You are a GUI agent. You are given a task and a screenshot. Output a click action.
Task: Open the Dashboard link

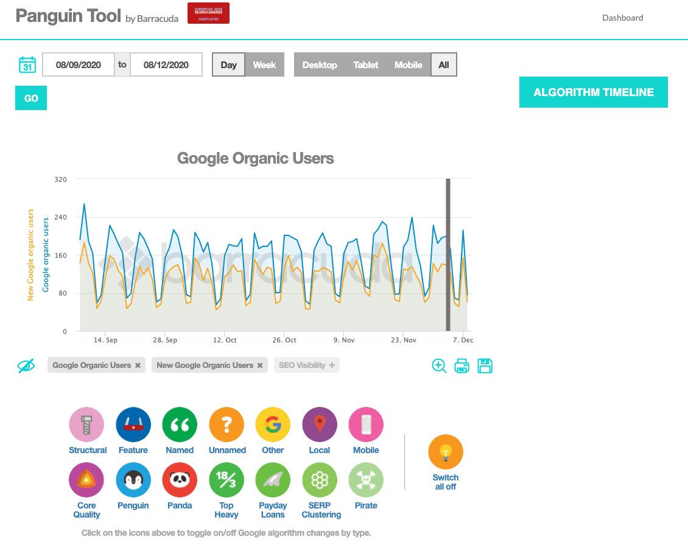[623, 18]
